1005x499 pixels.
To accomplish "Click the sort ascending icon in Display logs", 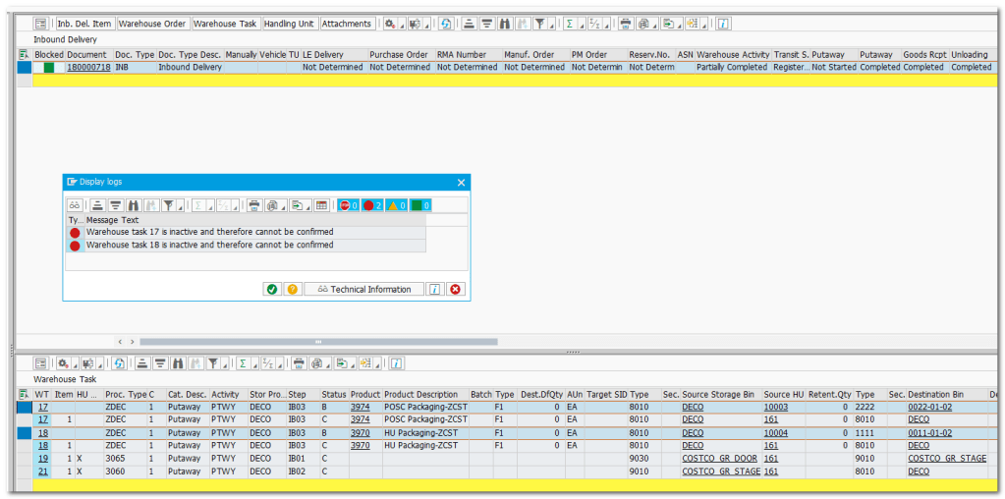I will click(97, 205).
